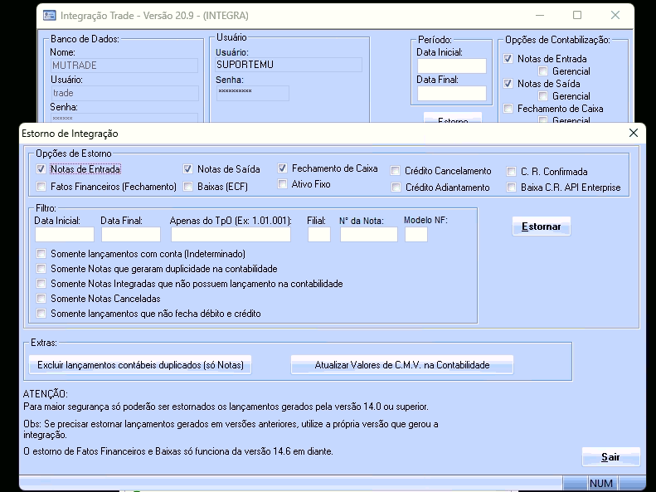The height and width of the screenshot is (492, 656).
Task: Click the SUPORTEMU Usuário field
Action: click(289, 65)
